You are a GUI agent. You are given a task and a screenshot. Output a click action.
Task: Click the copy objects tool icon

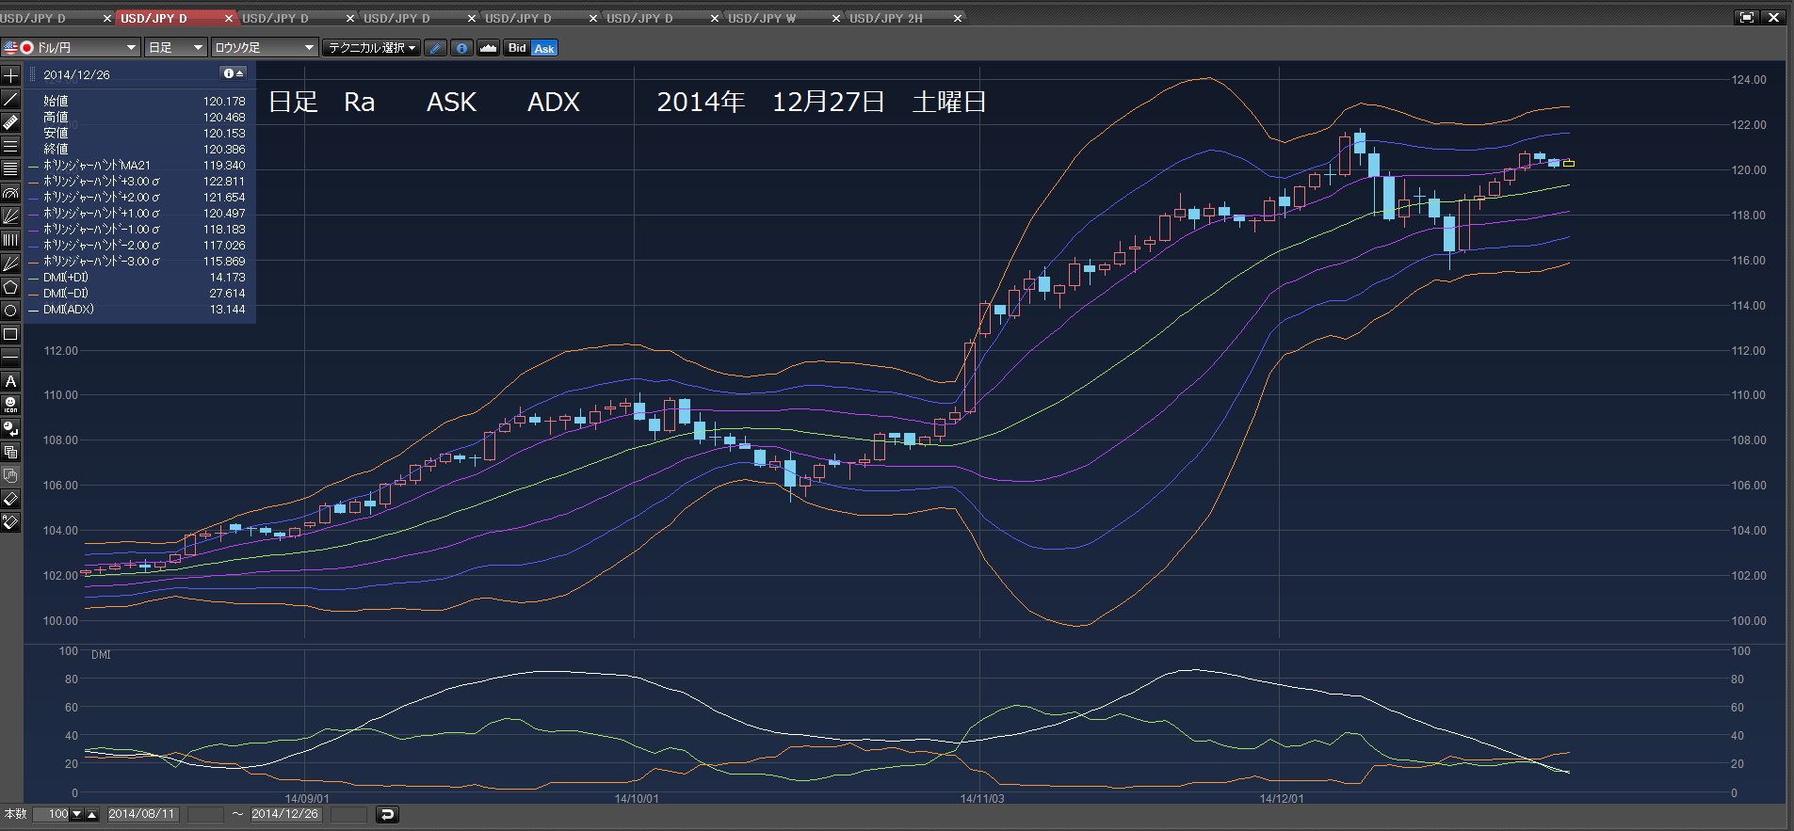(10, 452)
